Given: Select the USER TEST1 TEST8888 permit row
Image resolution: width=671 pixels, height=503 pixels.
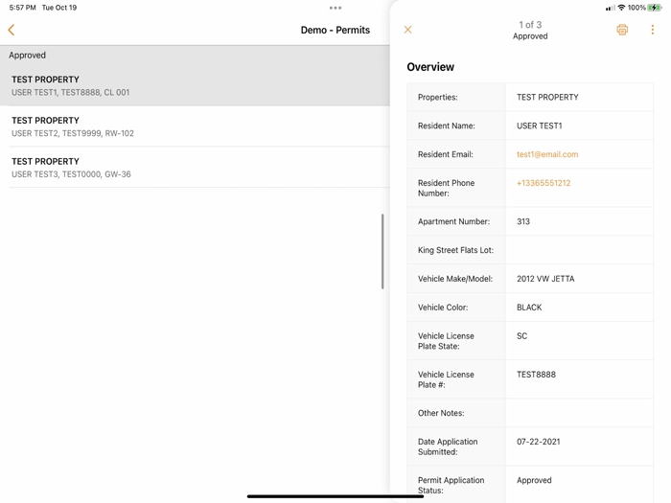Looking at the screenshot, I should pyautogui.click(x=195, y=85).
